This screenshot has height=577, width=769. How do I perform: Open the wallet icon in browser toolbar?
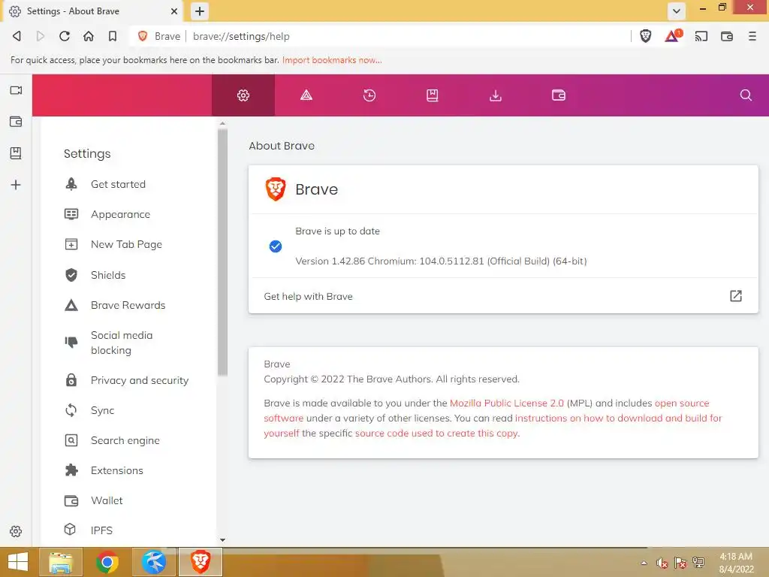click(727, 36)
